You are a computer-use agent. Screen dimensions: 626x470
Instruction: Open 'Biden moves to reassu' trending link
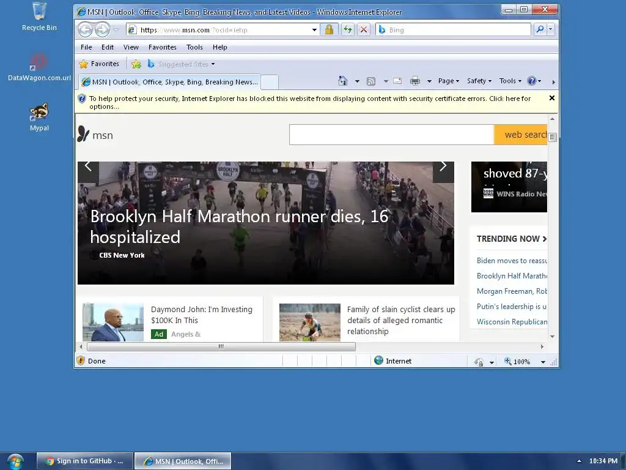pyautogui.click(x=512, y=261)
